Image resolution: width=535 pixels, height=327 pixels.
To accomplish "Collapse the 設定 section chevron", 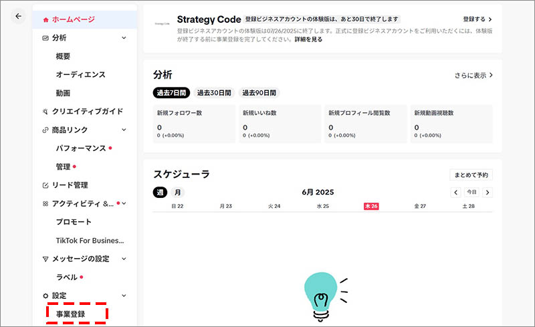I will coord(124,296).
